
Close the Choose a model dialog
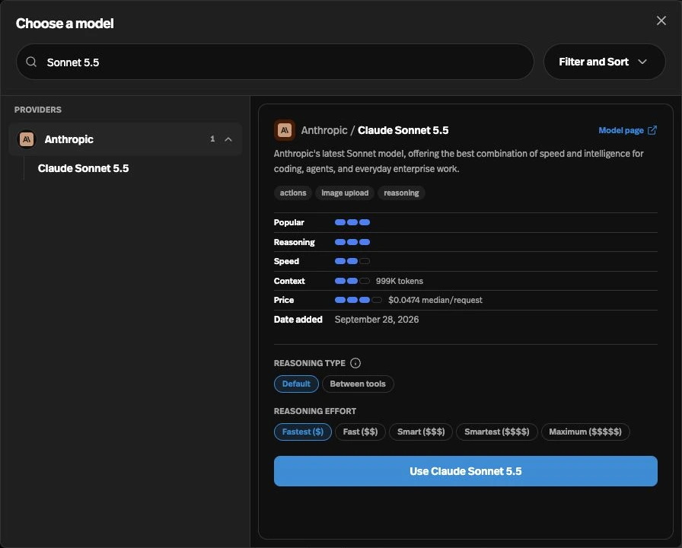point(661,21)
